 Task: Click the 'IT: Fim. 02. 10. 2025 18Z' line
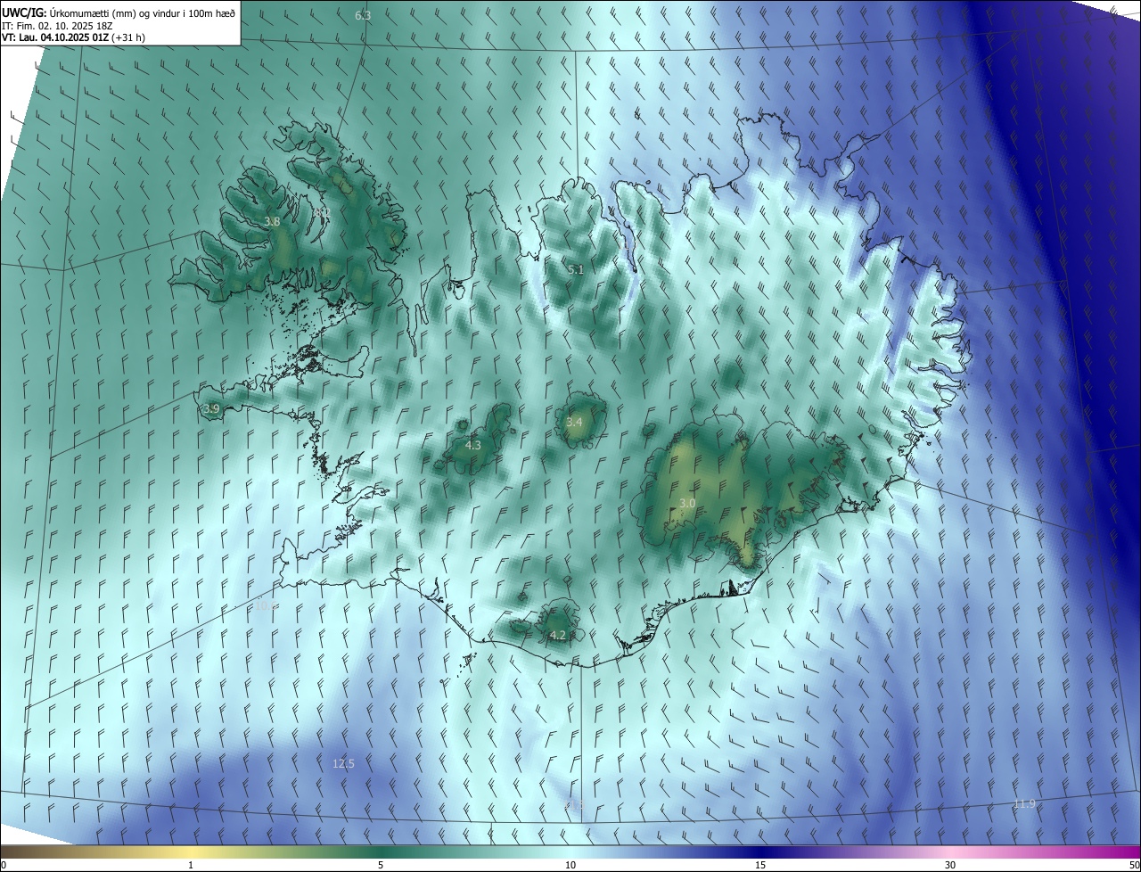pos(58,26)
